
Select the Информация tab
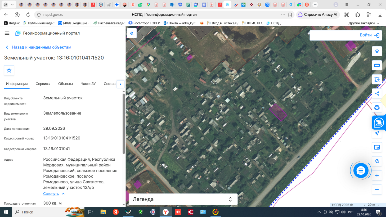pyautogui.click(x=17, y=84)
